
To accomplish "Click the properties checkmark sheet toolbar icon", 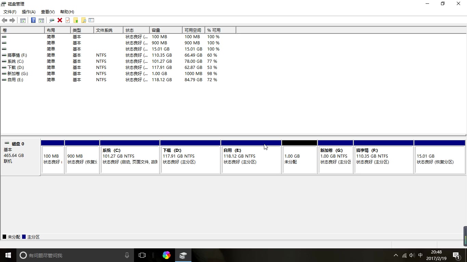I will point(68,20).
